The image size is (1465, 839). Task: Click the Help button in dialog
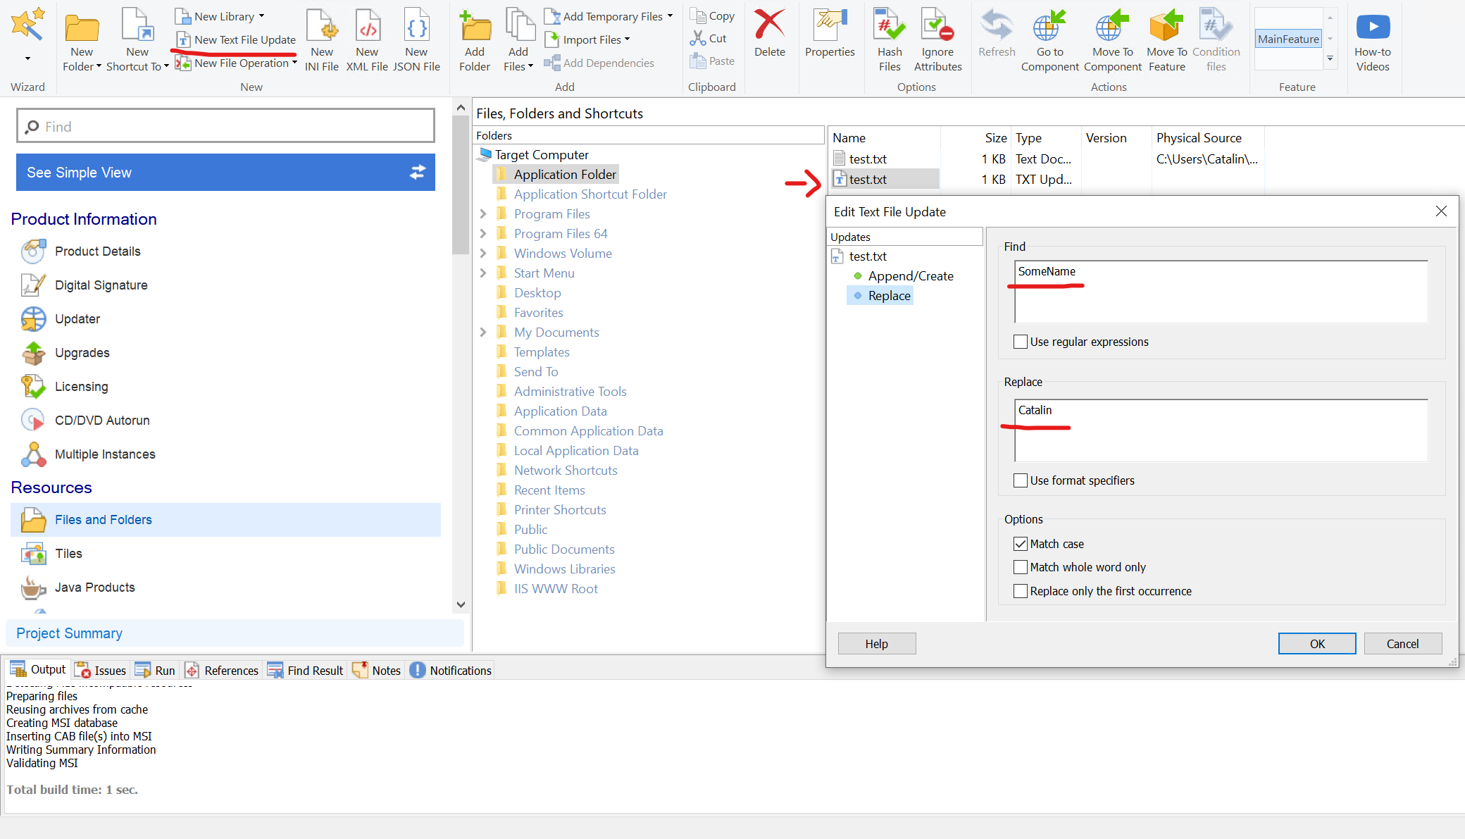pyautogui.click(x=876, y=643)
